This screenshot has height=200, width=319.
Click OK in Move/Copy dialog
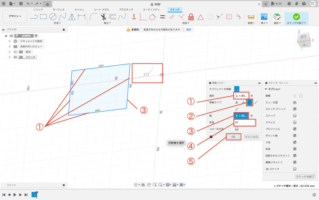click(x=233, y=137)
